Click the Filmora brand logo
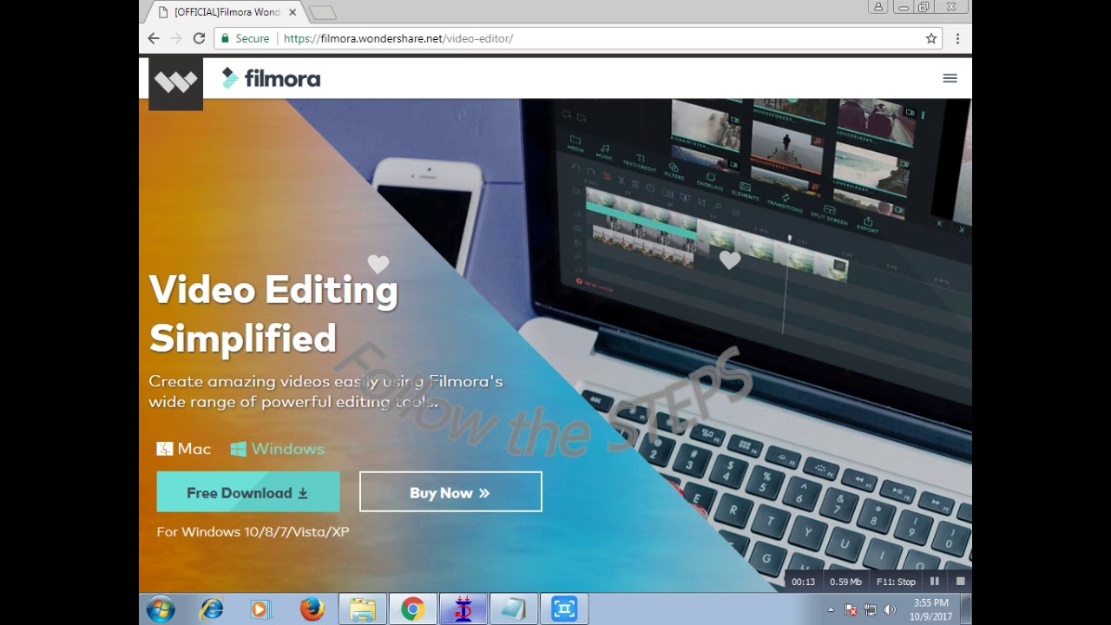 pyautogui.click(x=271, y=78)
